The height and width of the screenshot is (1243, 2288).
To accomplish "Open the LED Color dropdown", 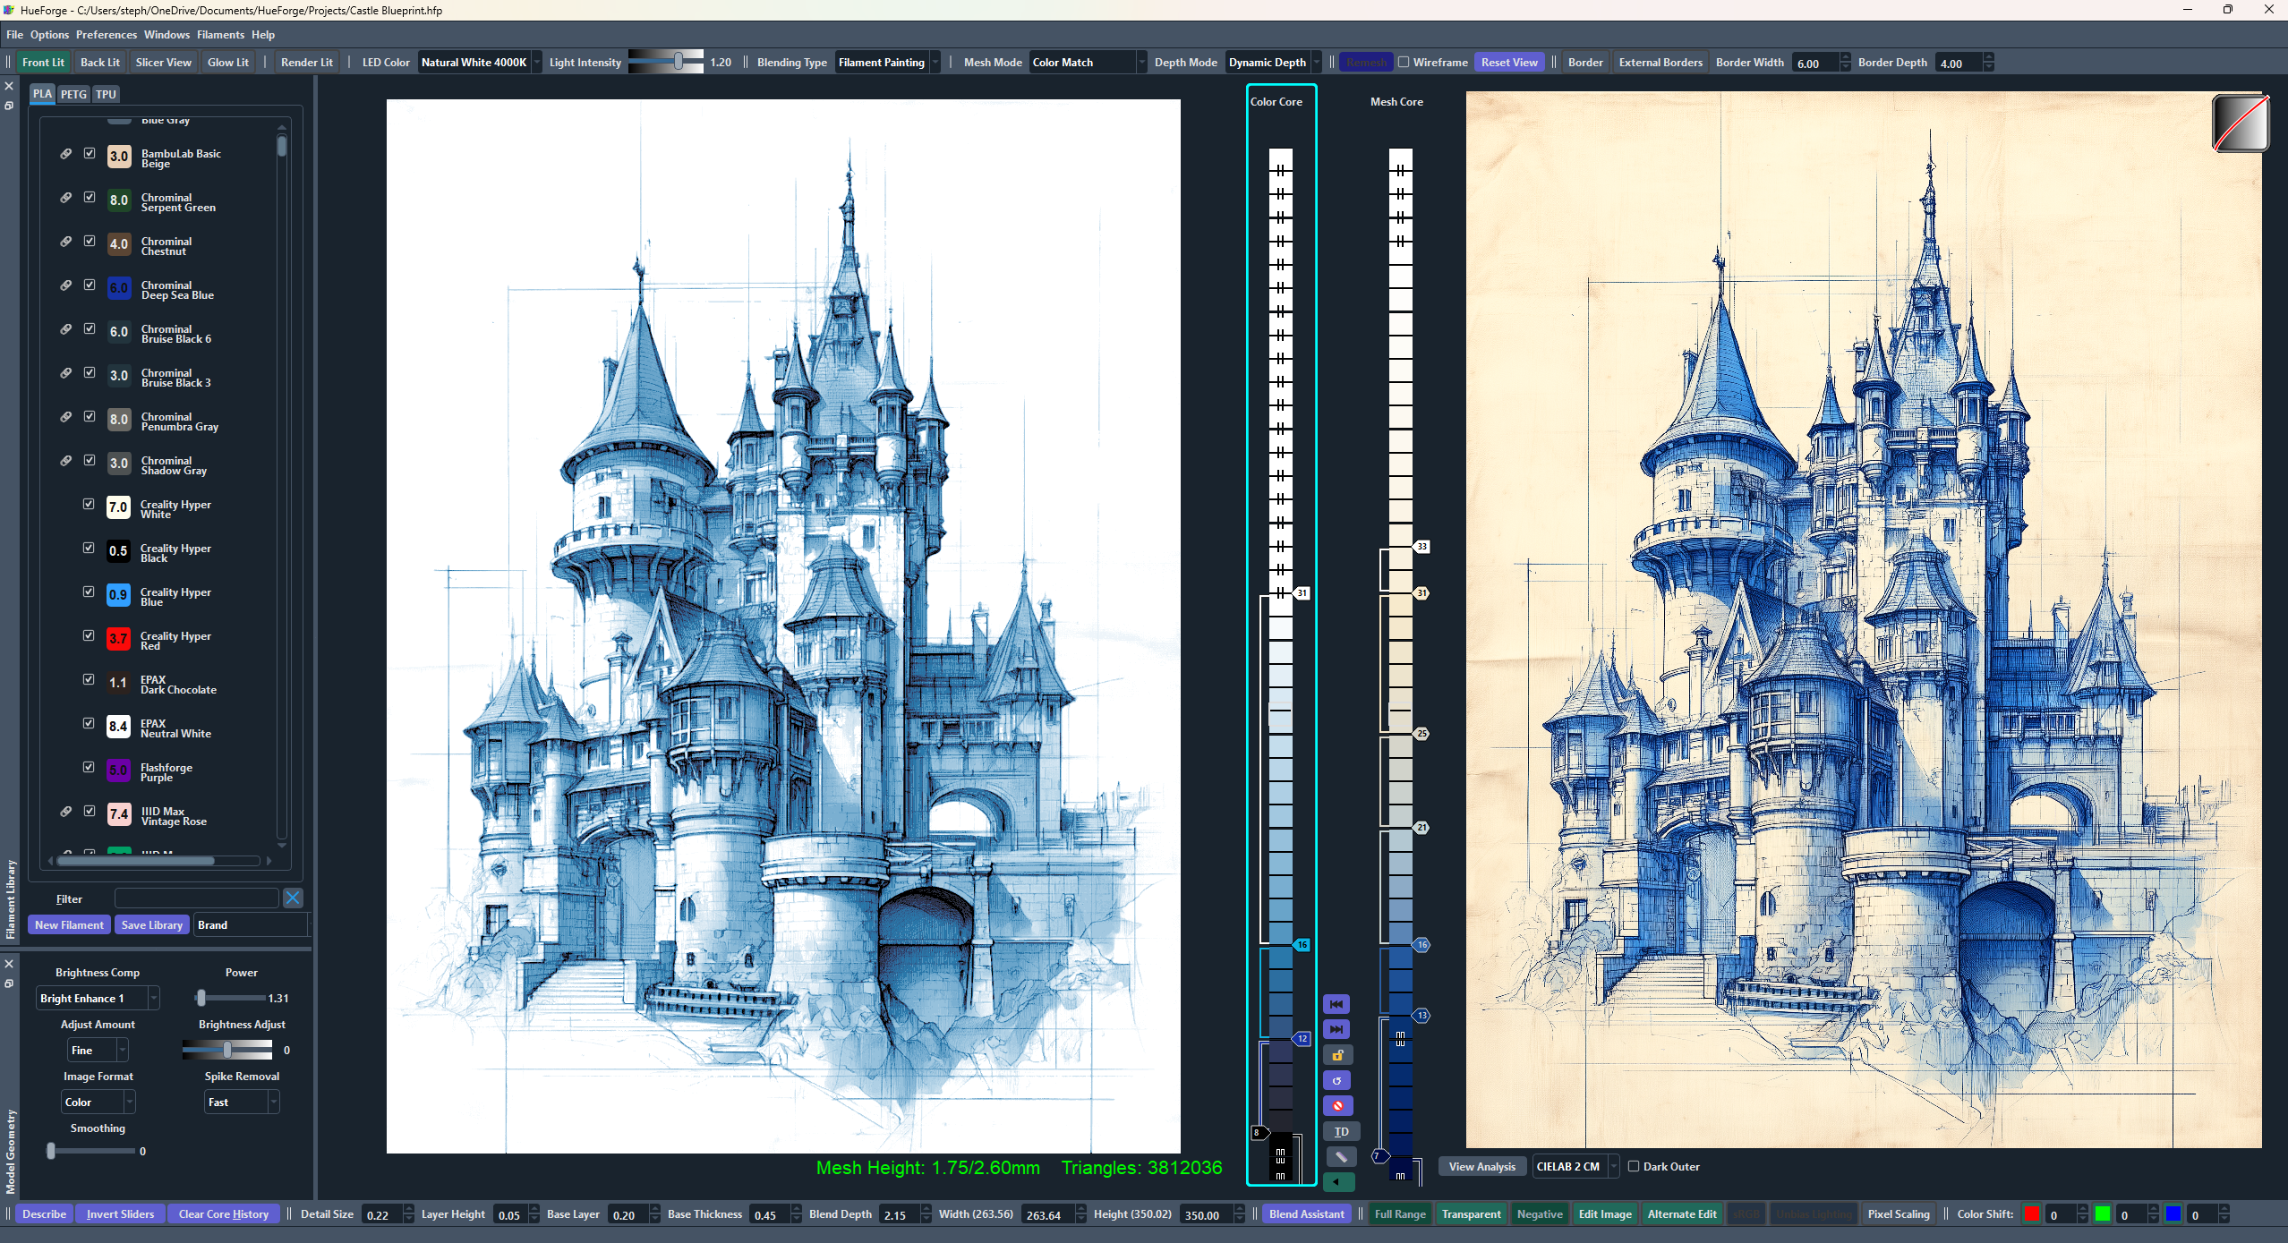I will tap(480, 63).
